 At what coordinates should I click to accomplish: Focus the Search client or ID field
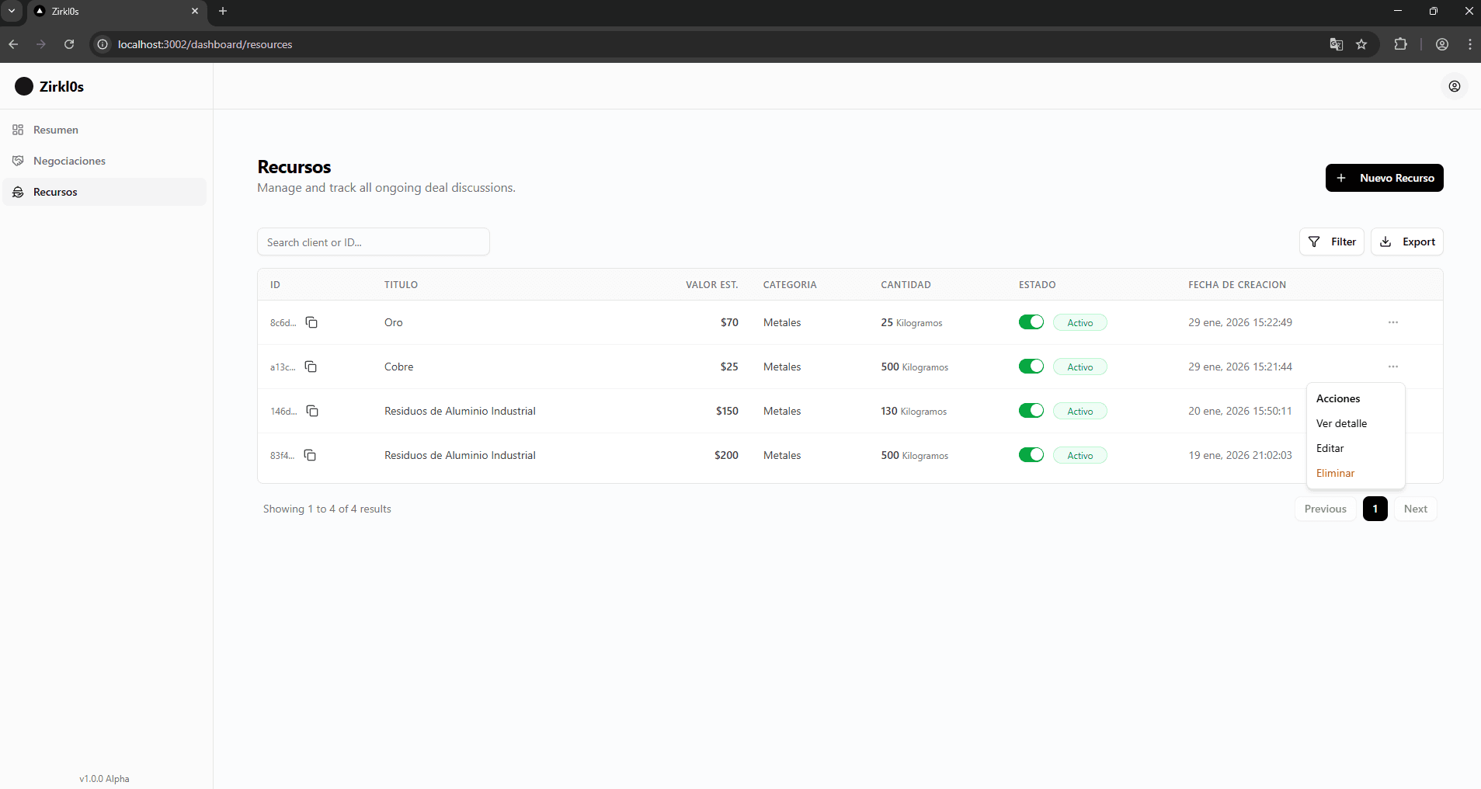[x=373, y=242]
